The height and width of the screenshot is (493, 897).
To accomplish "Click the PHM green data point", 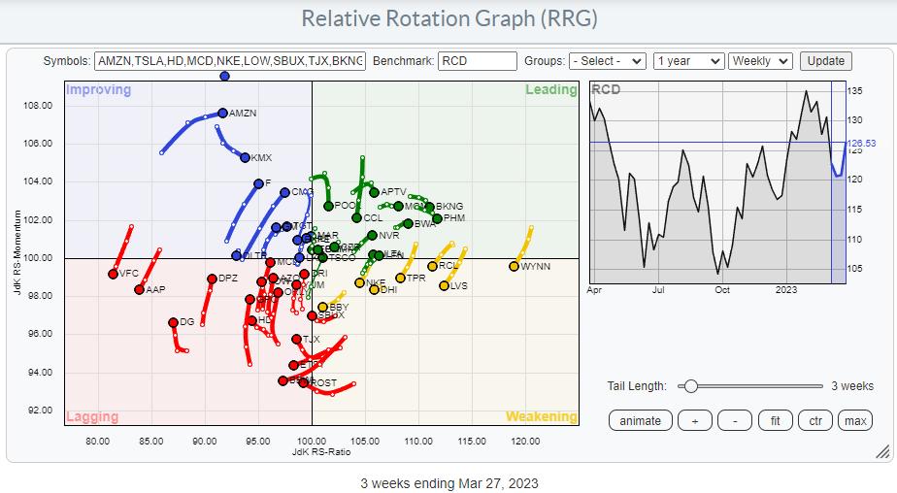I will (x=436, y=218).
